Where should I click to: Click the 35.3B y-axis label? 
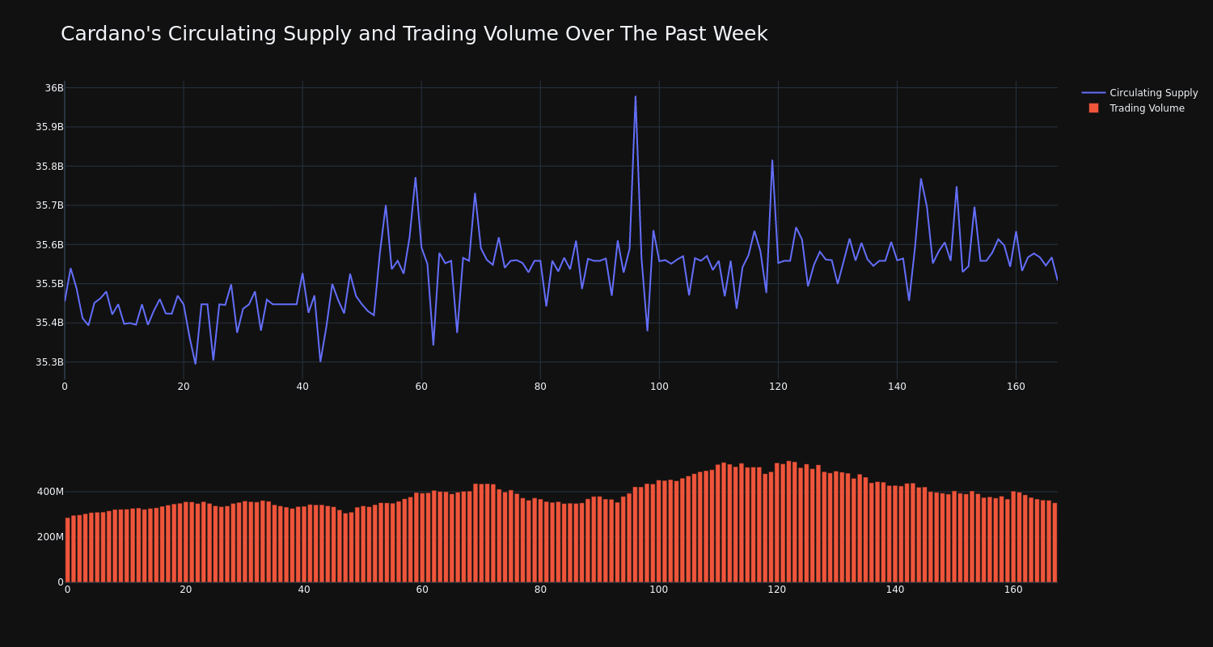pyautogui.click(x=49, y=362)
